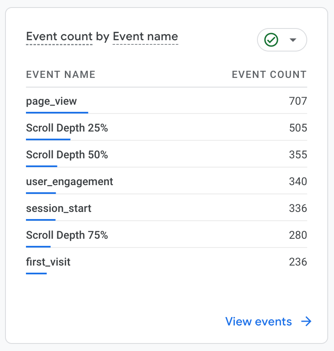This screenshot has width=334, height=351.
Task: Click the 236 first_visit count value
Action: coord(298,262)
